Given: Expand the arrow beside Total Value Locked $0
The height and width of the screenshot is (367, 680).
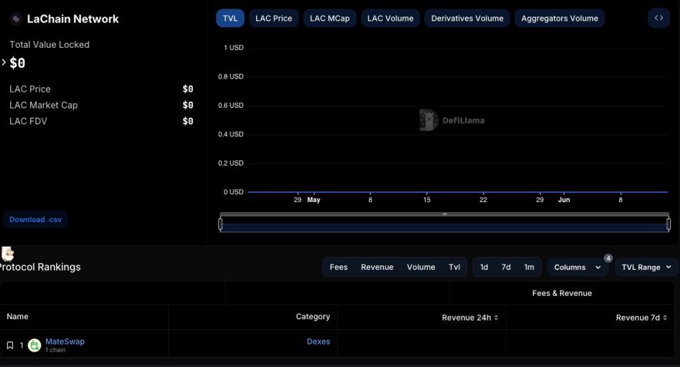Looking at the screenshot, I should click(x=4, y=62).
